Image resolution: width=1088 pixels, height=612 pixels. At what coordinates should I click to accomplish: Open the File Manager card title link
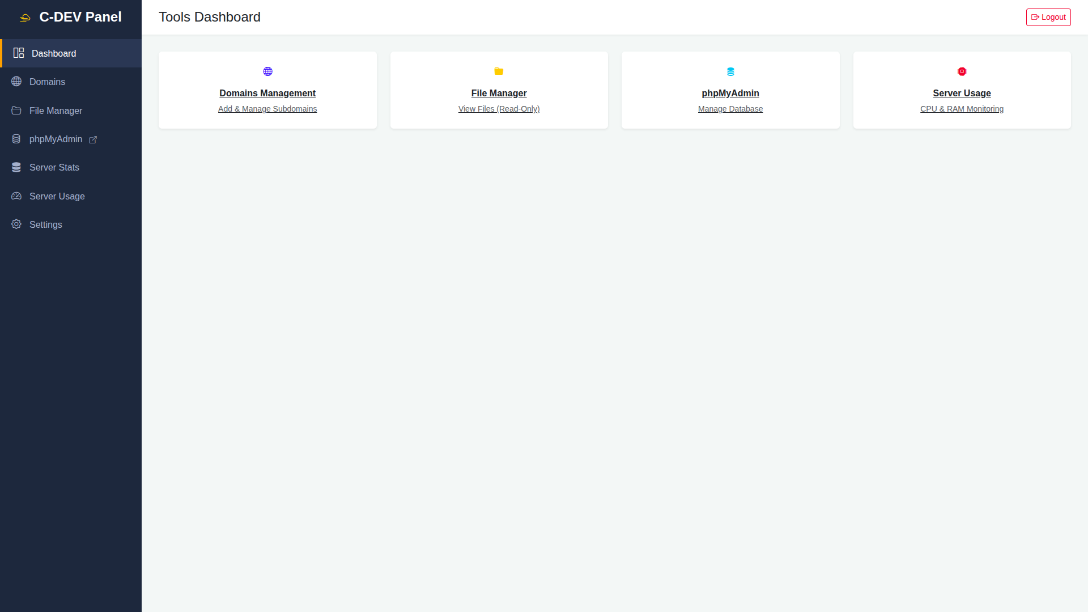coord(499,93)
